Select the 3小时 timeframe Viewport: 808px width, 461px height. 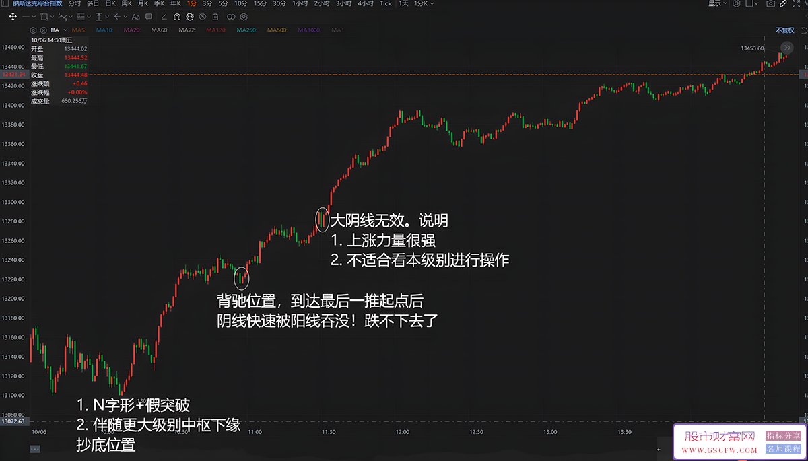[x=343, y=3]
